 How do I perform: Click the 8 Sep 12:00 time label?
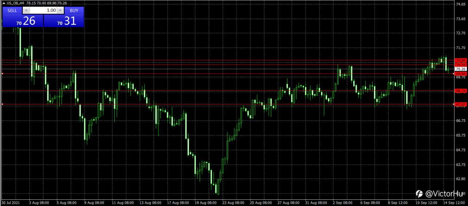pos(398,202)
